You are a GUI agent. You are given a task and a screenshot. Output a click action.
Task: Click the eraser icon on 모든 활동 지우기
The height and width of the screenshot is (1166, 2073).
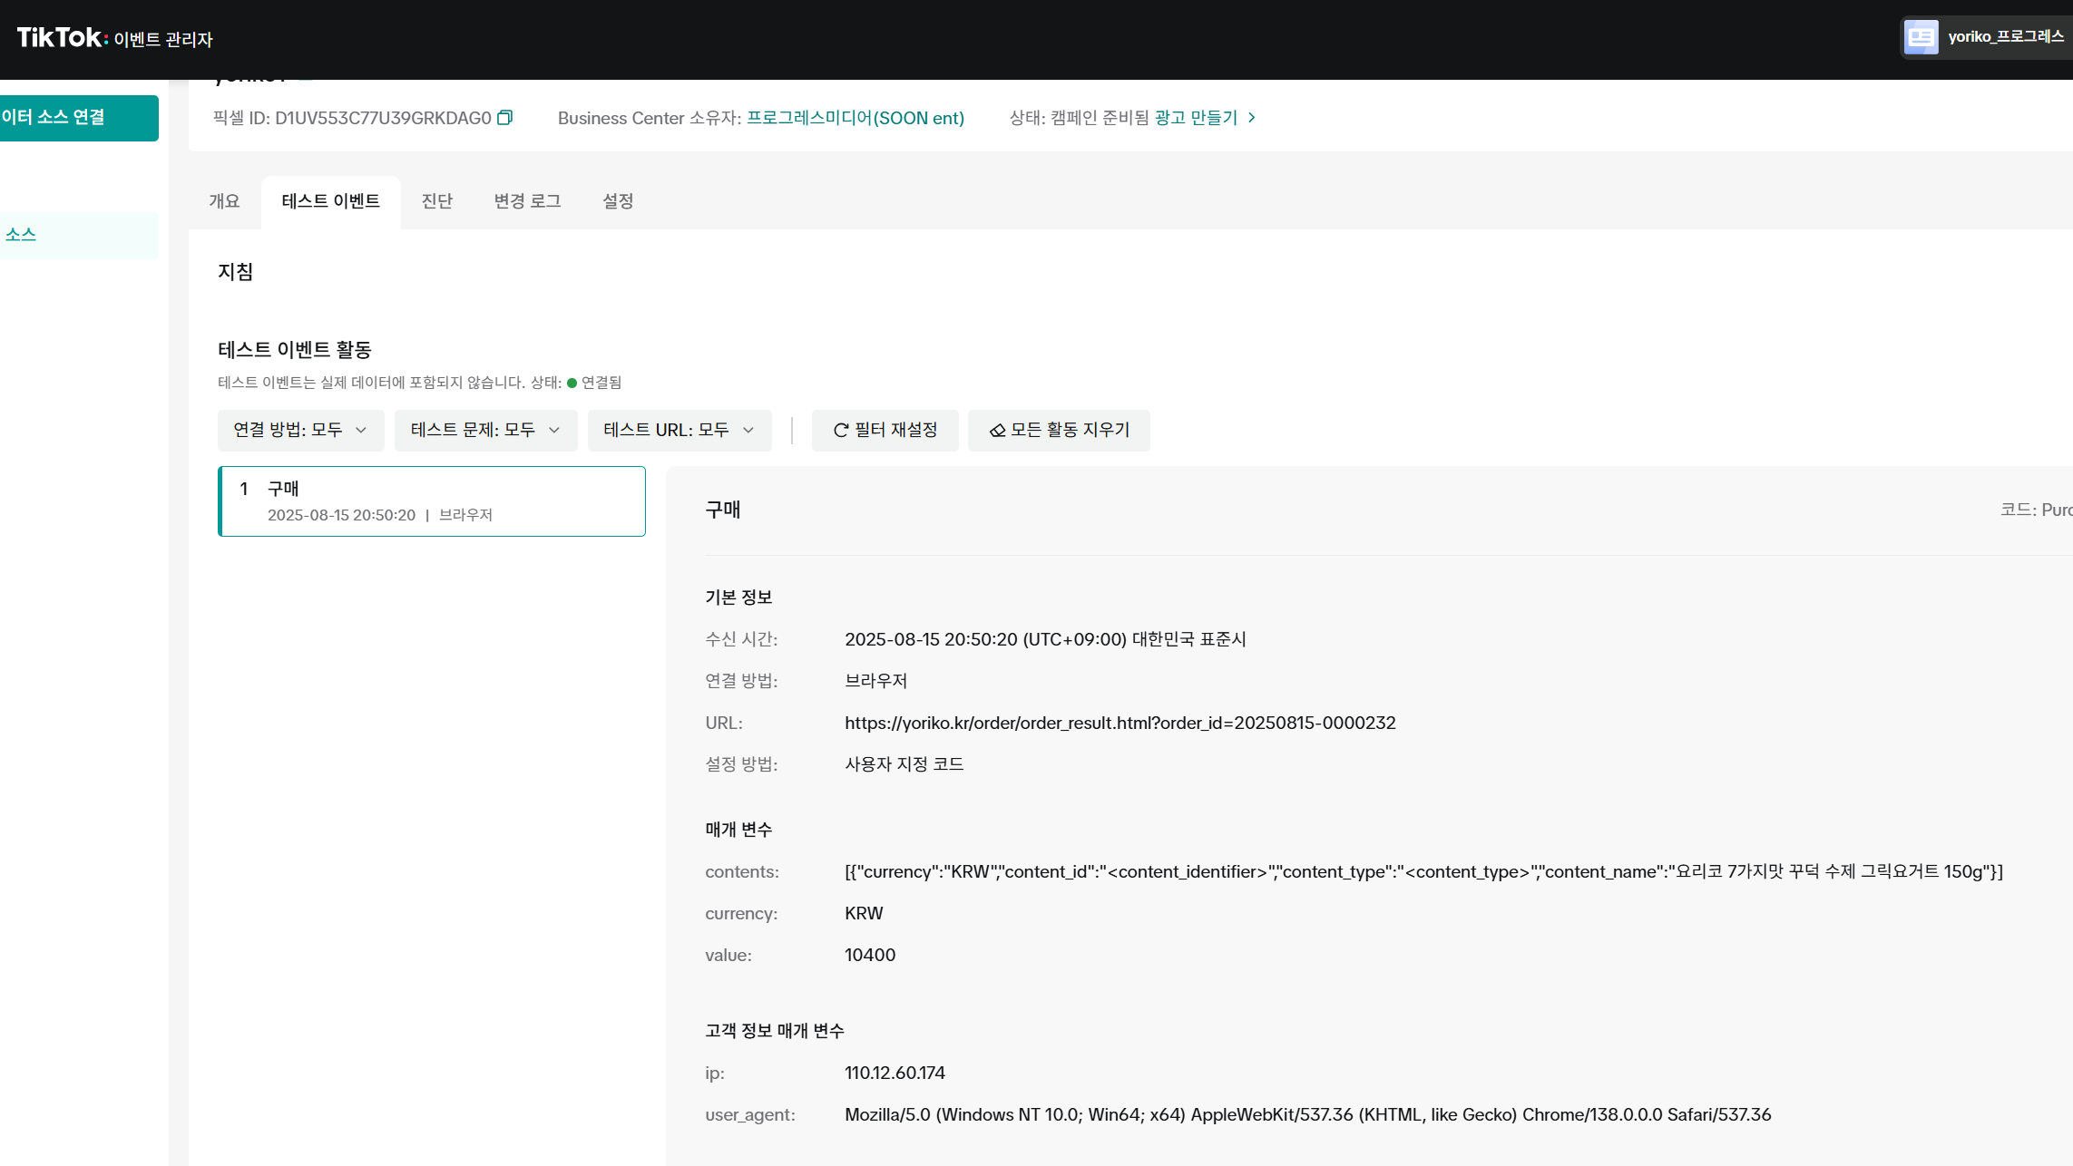(x=997, y=431)
